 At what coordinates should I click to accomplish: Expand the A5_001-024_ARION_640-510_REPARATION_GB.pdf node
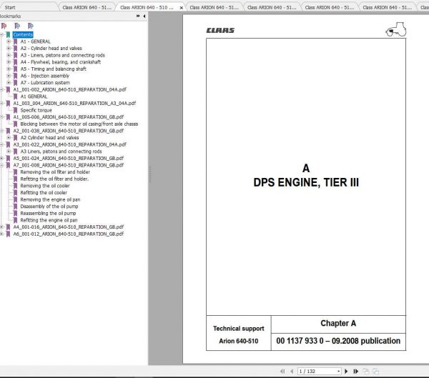1,158
